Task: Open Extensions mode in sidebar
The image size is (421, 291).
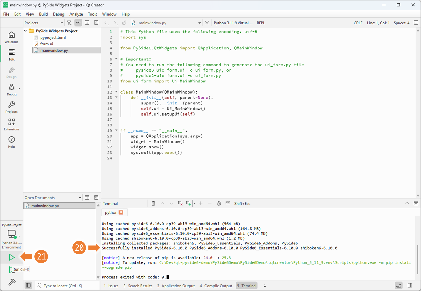Action: (11, 125)
